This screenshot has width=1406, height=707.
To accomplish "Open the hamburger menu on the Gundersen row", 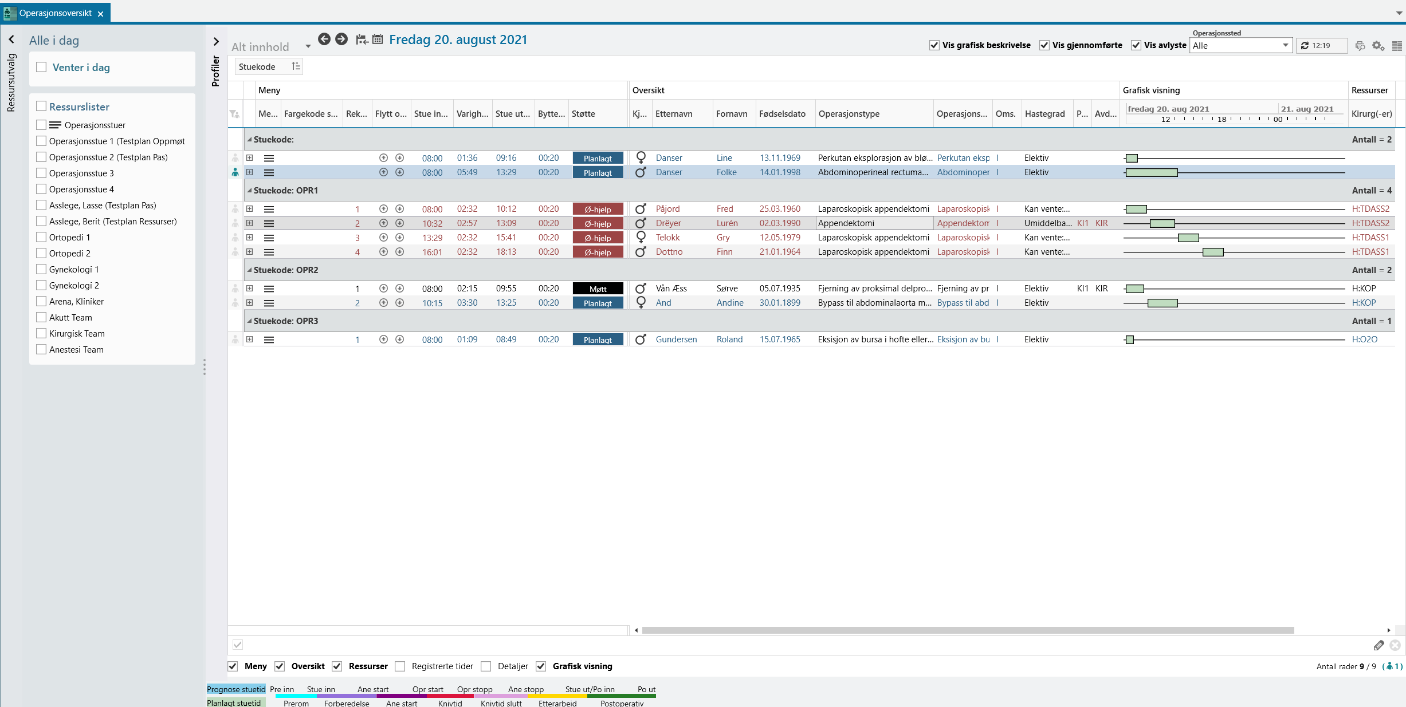I will pyautogui.click(x=269, y=339).
